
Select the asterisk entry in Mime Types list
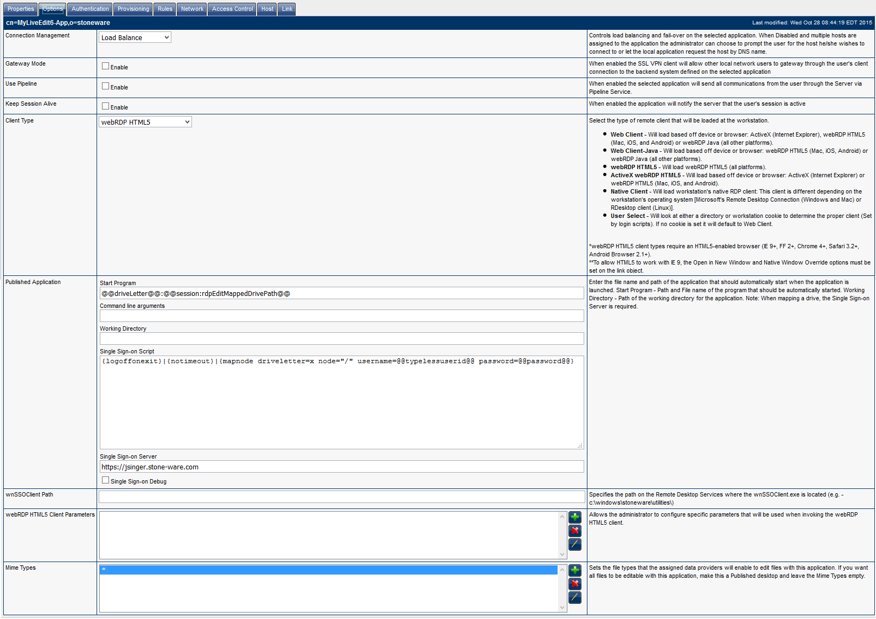(328, 570)
